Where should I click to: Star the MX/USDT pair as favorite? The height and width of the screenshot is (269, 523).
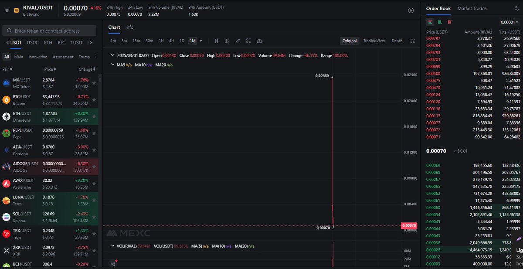(x=94, y=83)
